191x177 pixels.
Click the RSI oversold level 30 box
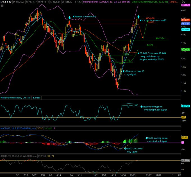tap(49, 156)
